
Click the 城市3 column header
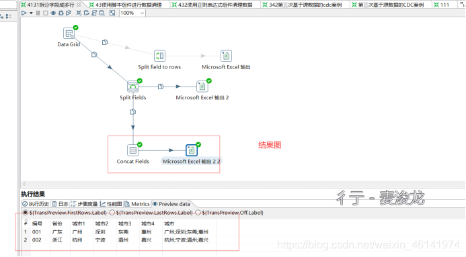click(124, 223)
